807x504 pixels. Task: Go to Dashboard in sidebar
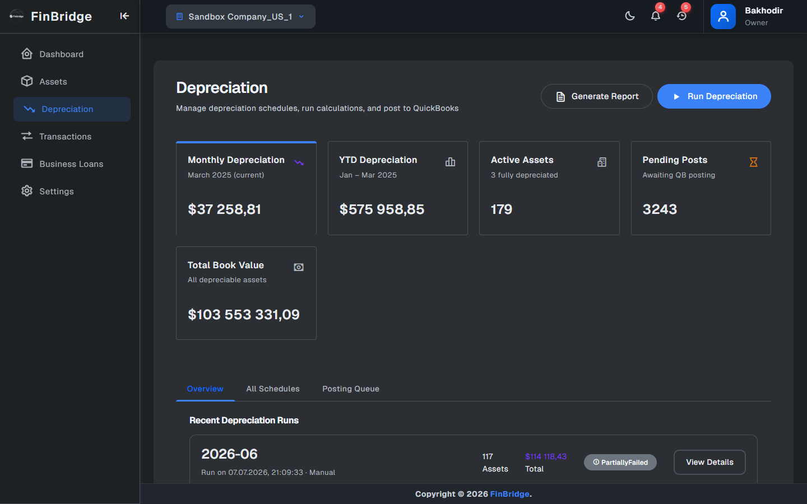coord(72,54)
